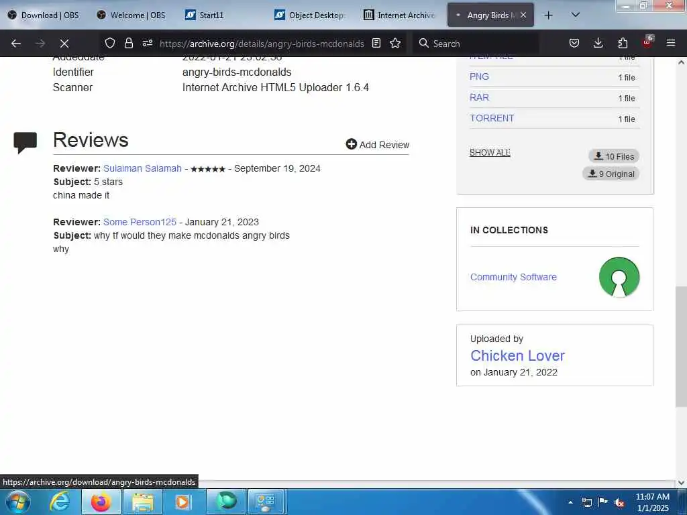This screenshot has width=687, height=515.
Task: Open Firefox application menu
Action: 670,43
